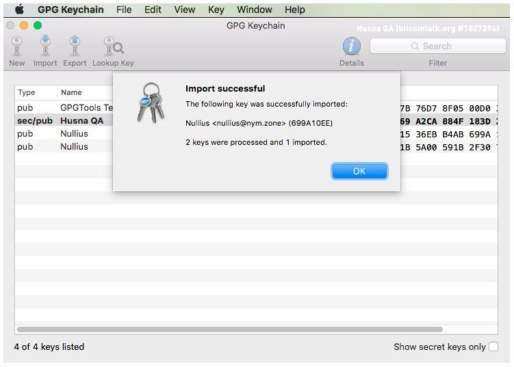The image size is (514, 367).
Task: Select the Nullius key ending 699A
Action: tap(256, 134)
